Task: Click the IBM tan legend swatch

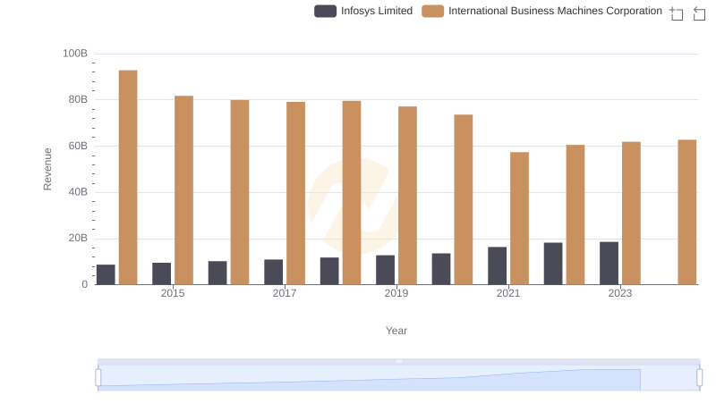Action: [432, 11]
